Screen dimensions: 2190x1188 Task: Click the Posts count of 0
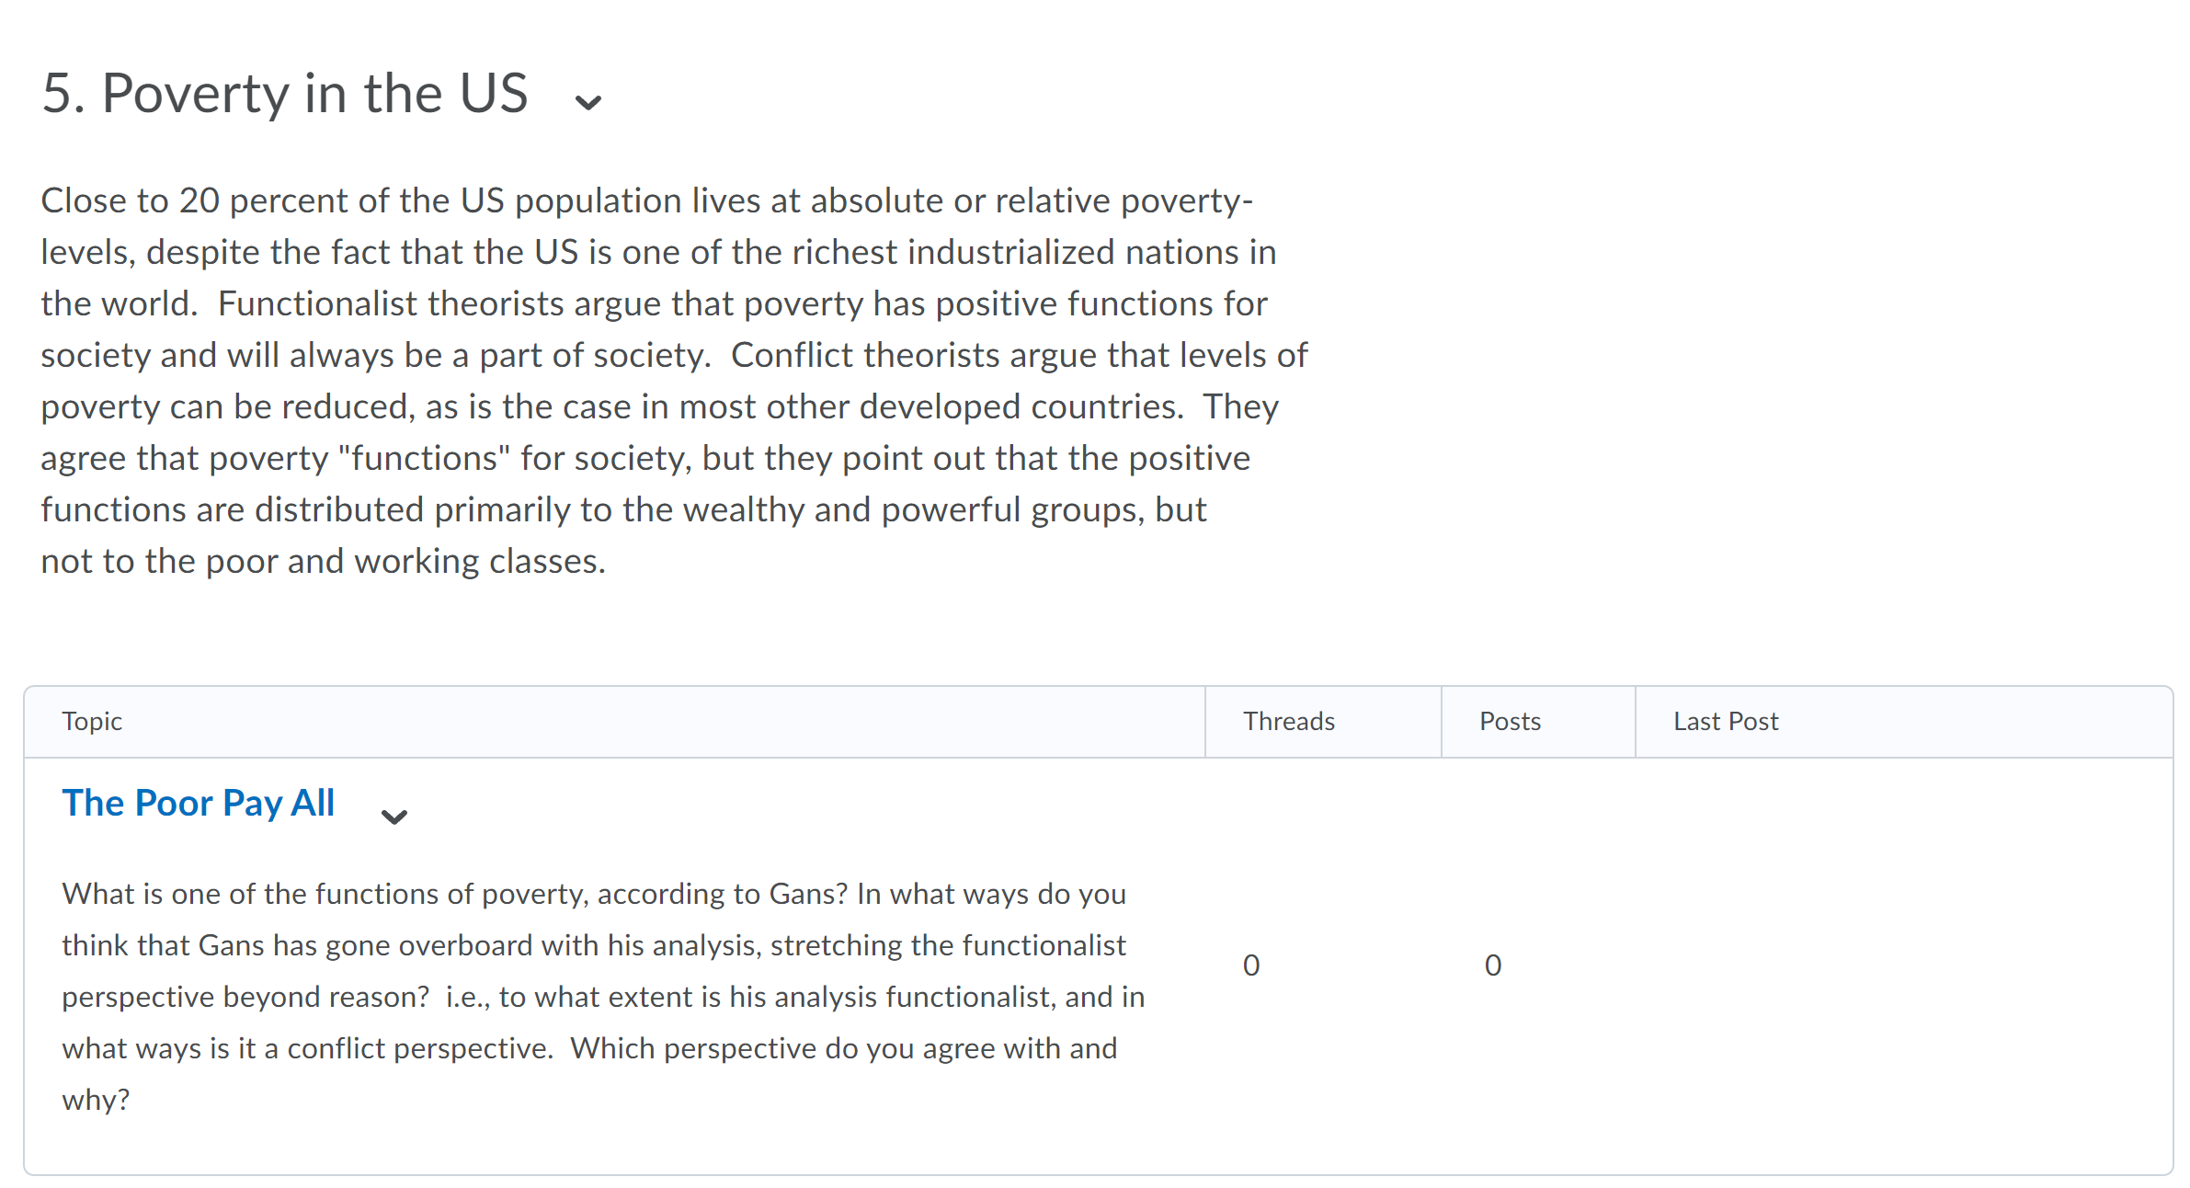coord(1493,965)
